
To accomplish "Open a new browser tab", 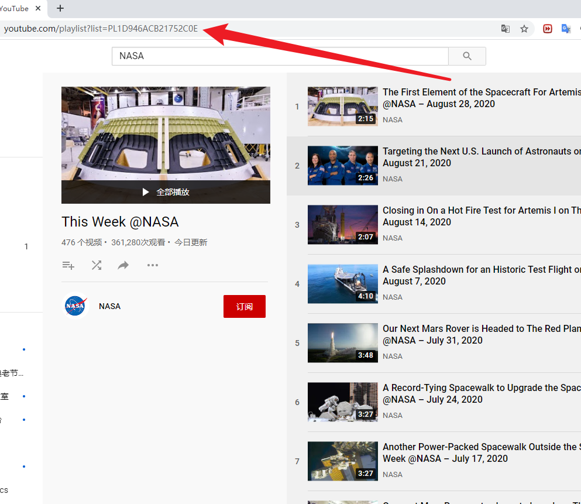I will tap(60, 8).
